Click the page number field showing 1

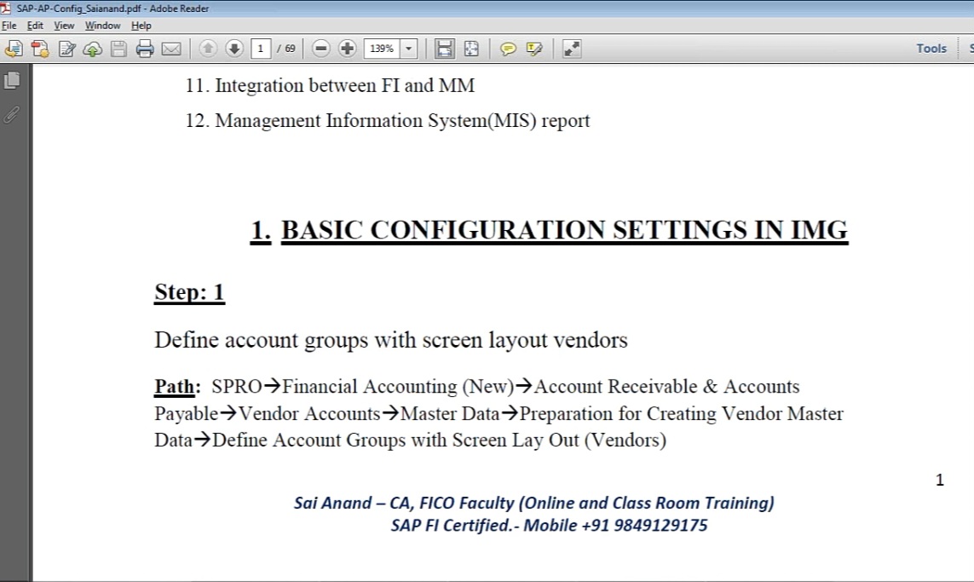coord(261,49)
